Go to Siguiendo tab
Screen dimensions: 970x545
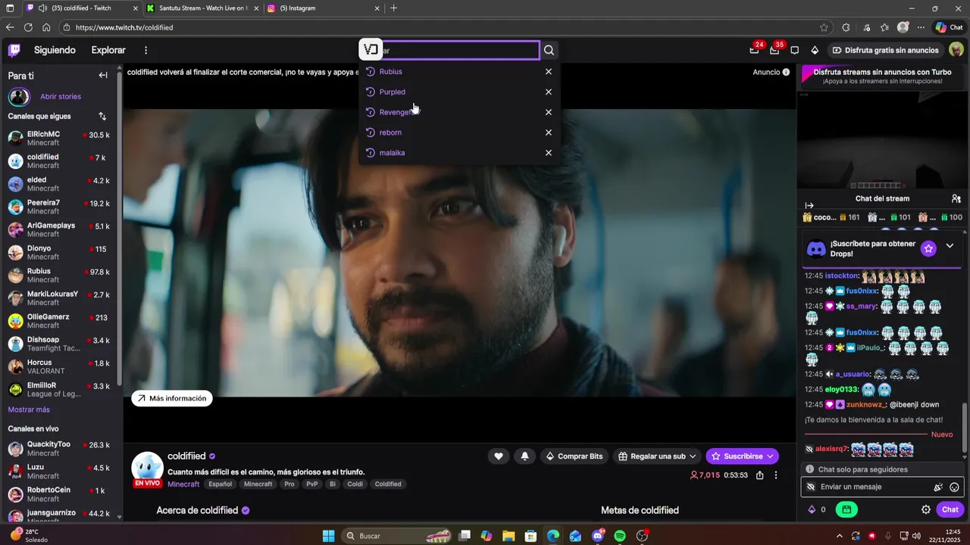coord(55,50)
